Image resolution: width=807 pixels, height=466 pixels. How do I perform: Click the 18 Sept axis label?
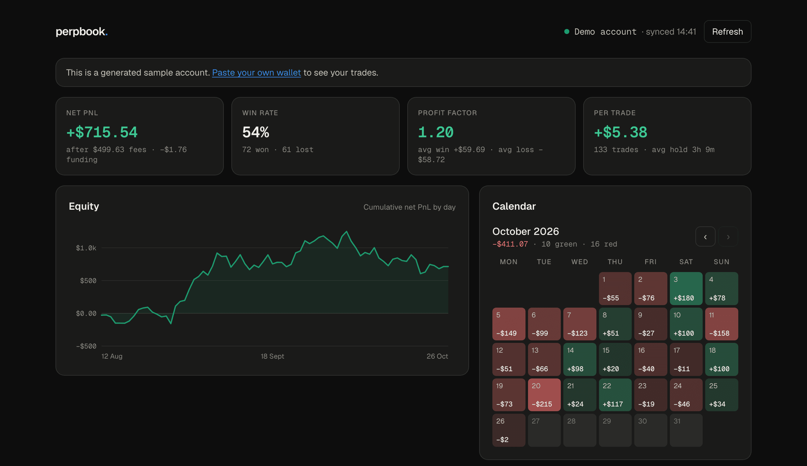pyautogui.click(x=272, y=356)
